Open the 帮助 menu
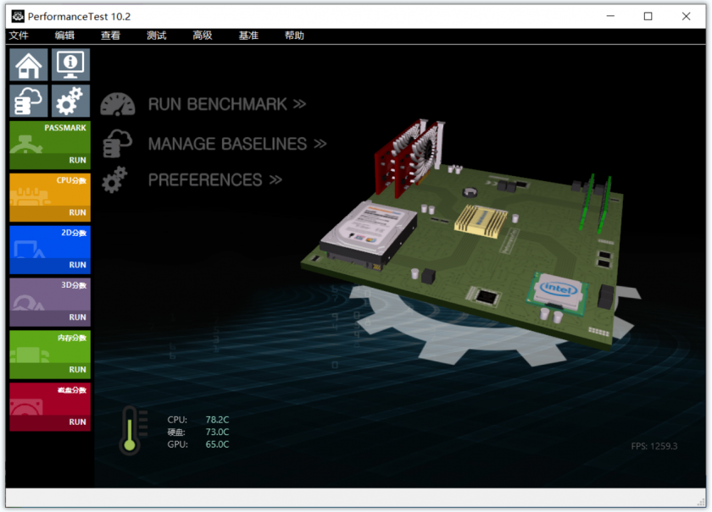This screenshot has height=512, width=712. coord(294,36)
